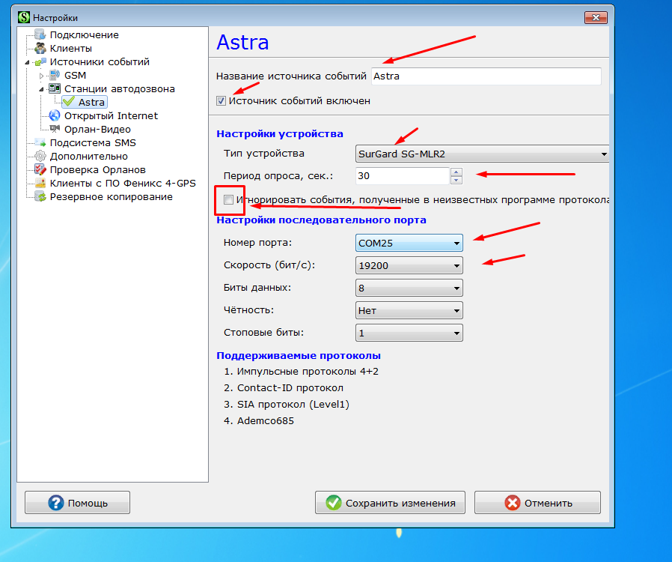Open Орлан-Видео settings
This screenshot has height=562, width=672.
(x=97, y=129)
